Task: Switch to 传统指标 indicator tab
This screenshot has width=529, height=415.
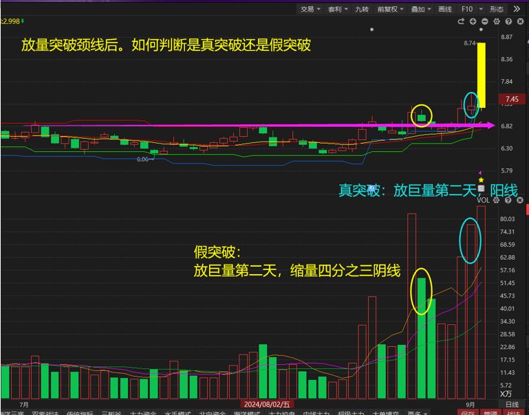Action: click(x=80, y=413)
